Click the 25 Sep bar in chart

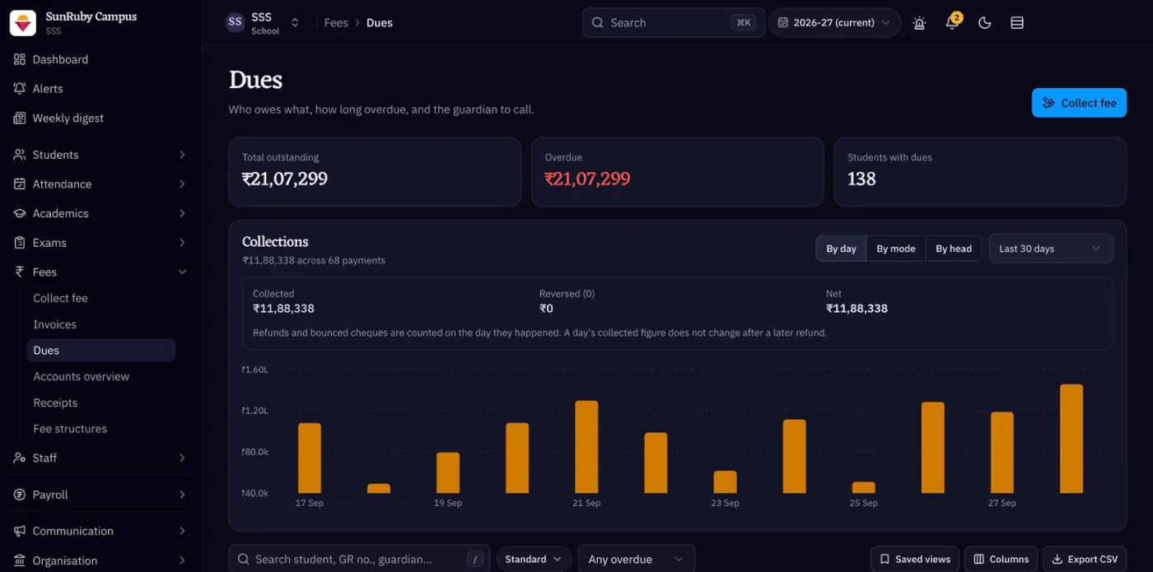(x=864, y=487)
